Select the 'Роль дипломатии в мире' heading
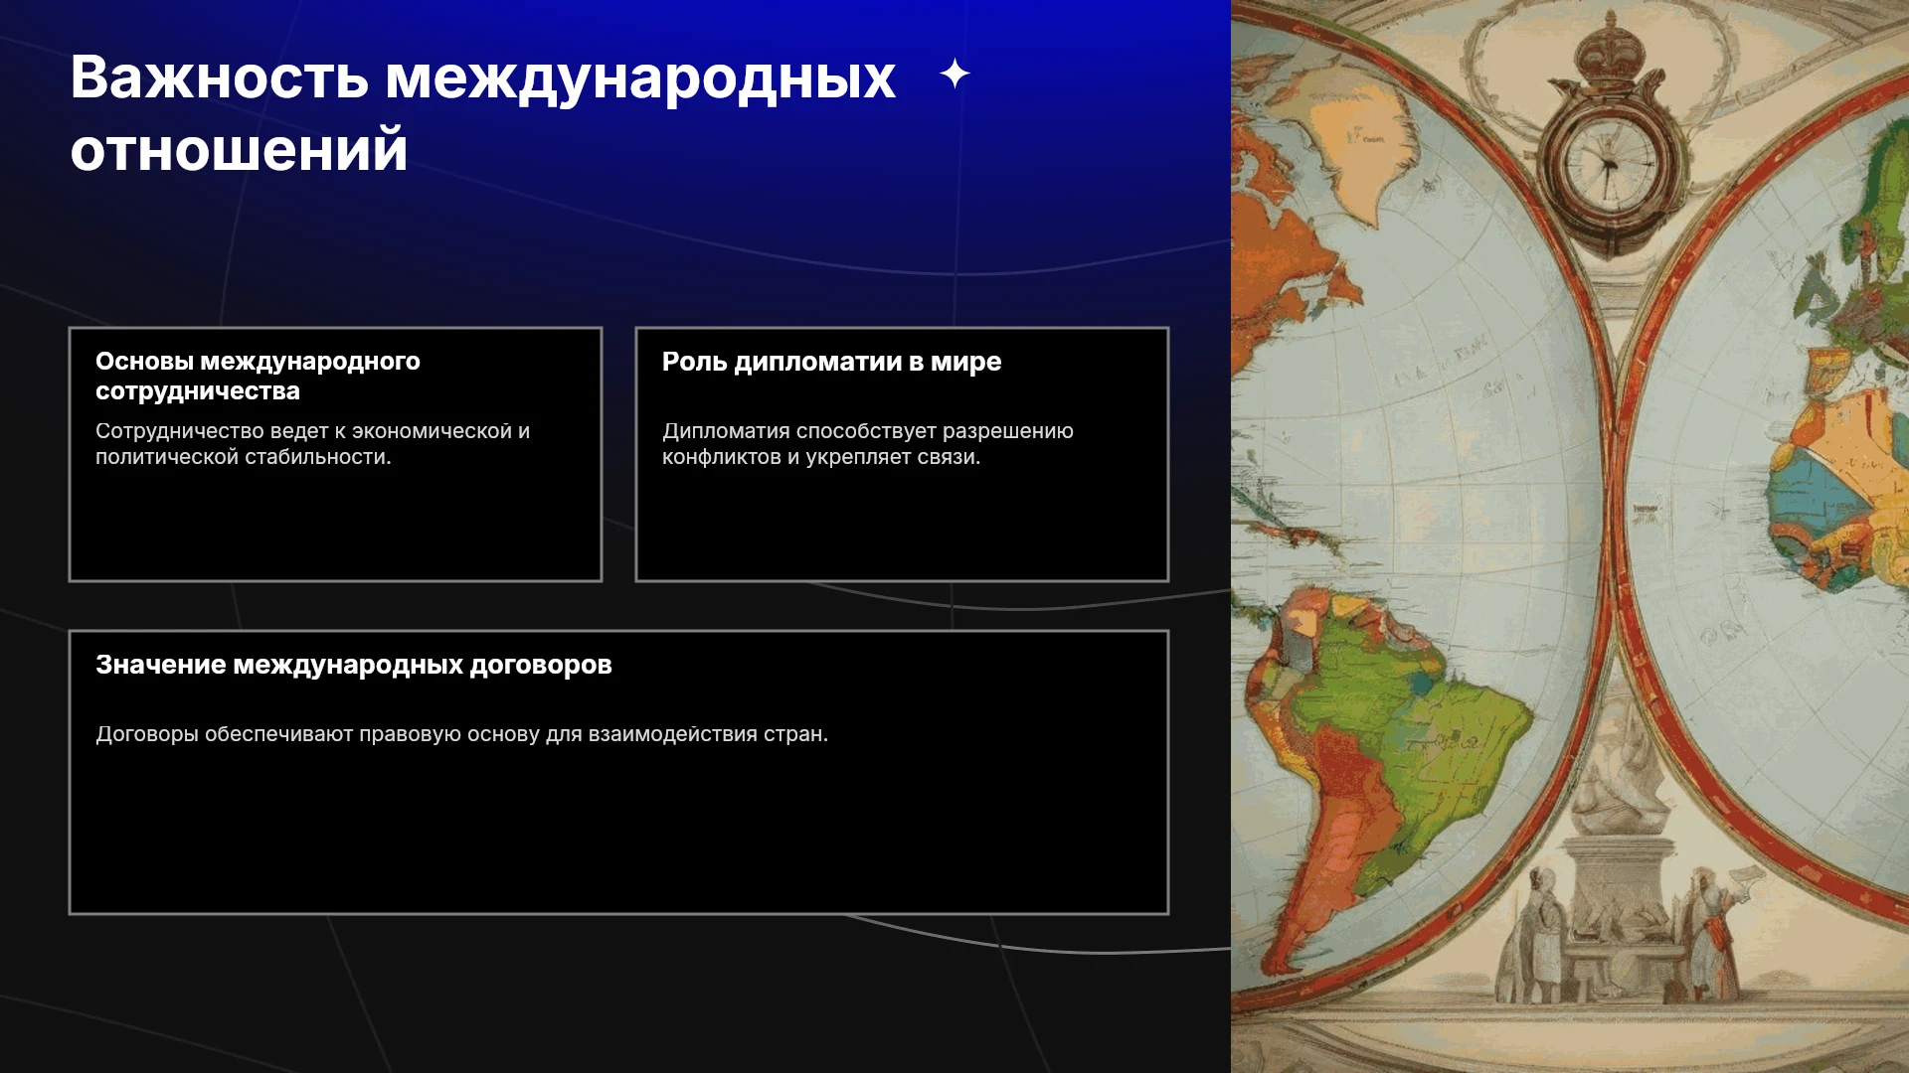Screen dimensions: 1909x1073 831,362
